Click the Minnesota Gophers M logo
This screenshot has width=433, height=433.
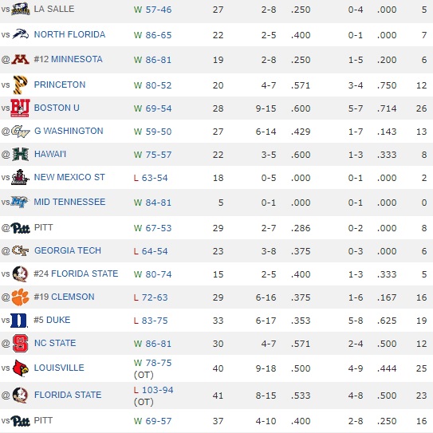20,59
